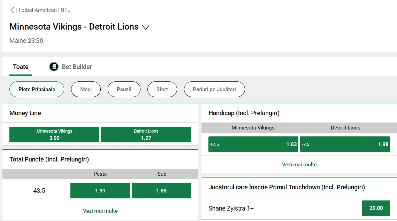Select the Sfert filter pill

pyautogui.click(x=162, y=89)
